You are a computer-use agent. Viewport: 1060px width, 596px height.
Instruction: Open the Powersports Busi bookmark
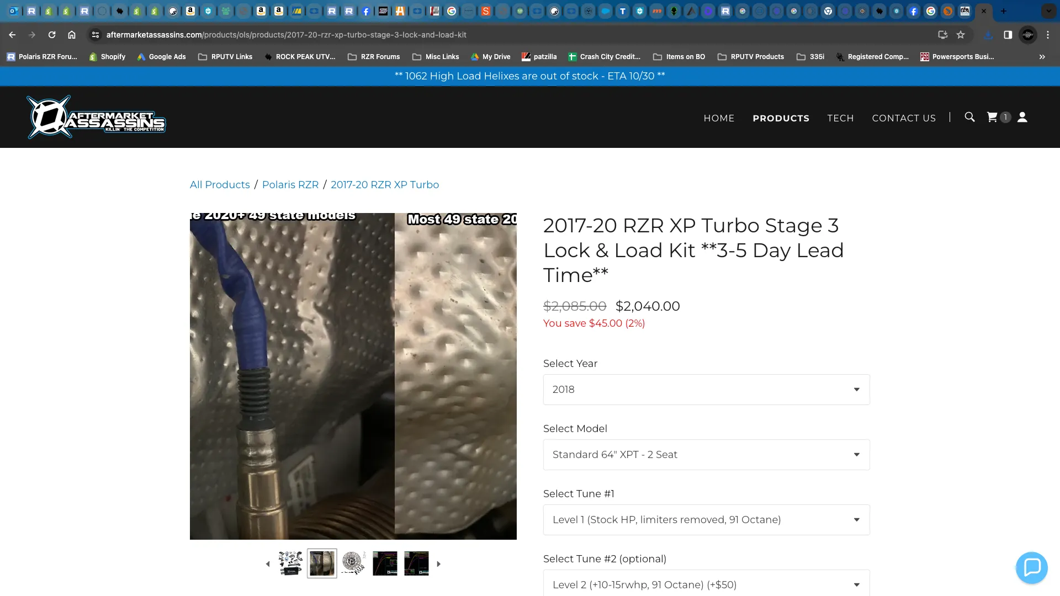[957, 57]
